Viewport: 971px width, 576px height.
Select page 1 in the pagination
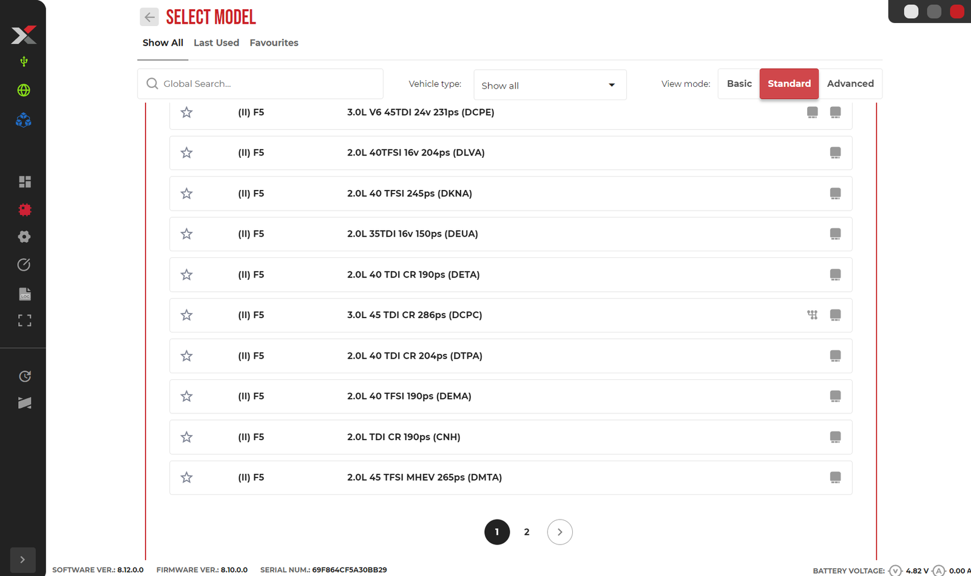click(x=497, y=532)
